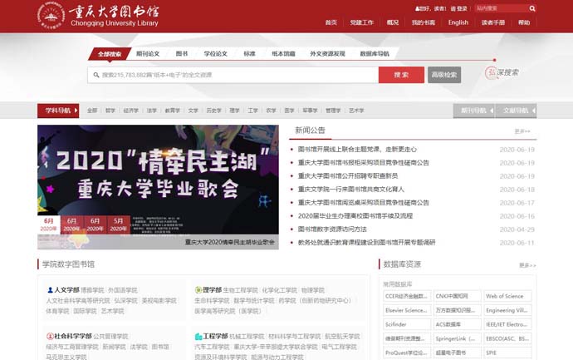The image size is (573, 360).
Task: Open the Web of Science database
Action: [x=507, y=296]
